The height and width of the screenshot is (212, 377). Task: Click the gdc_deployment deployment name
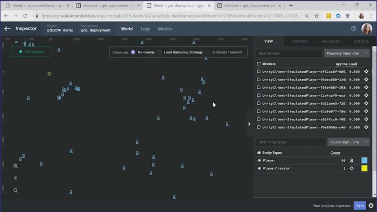96,30
